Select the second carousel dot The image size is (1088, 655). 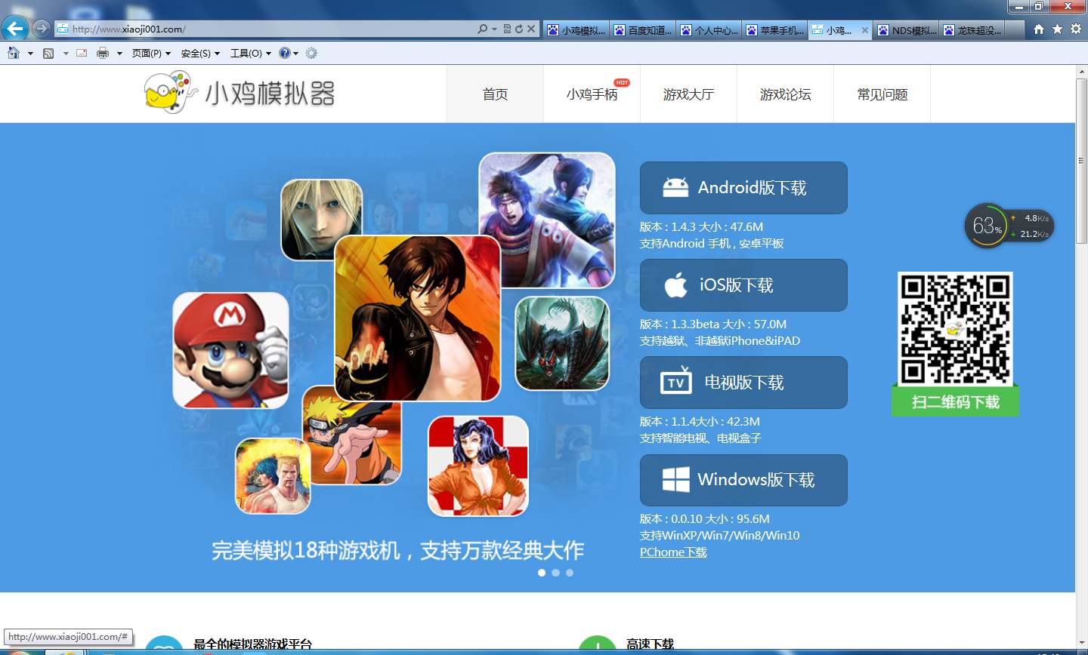coord(555,573)
